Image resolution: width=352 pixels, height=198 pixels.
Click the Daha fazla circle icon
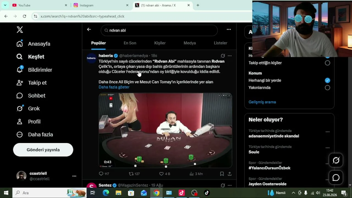click(20, 134)
